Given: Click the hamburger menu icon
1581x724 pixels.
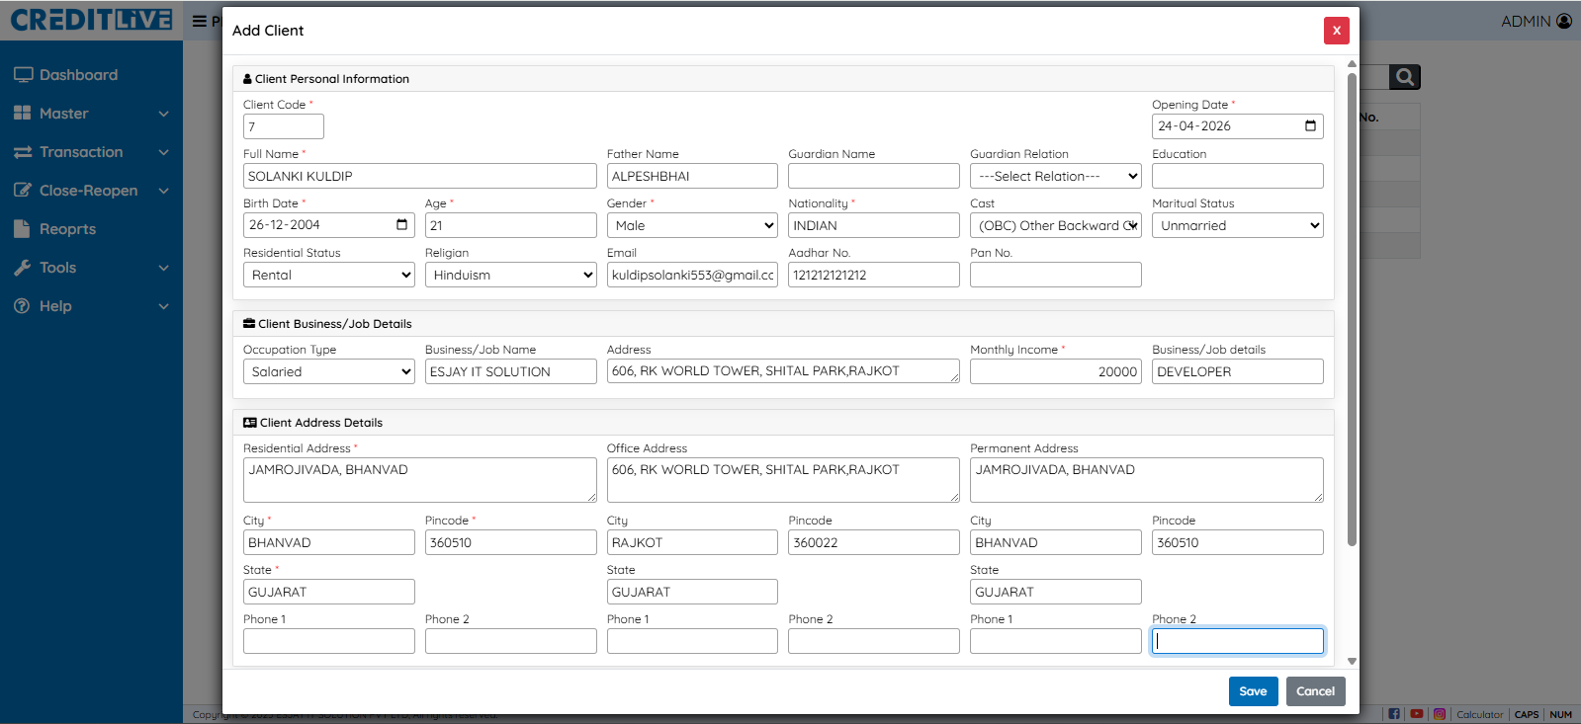Looking at the screenshot, I should (200, 21).
